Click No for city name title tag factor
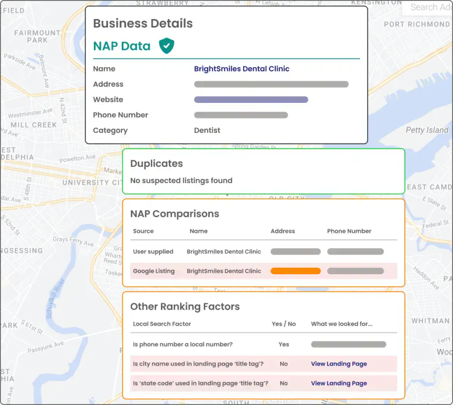453x405 pixels. [x=284, y=364]
